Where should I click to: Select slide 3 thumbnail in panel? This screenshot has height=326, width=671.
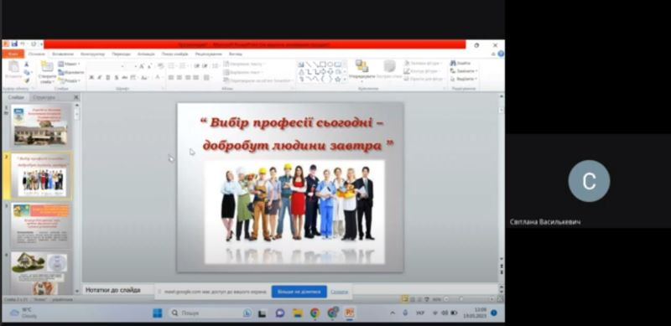[40, 225]
